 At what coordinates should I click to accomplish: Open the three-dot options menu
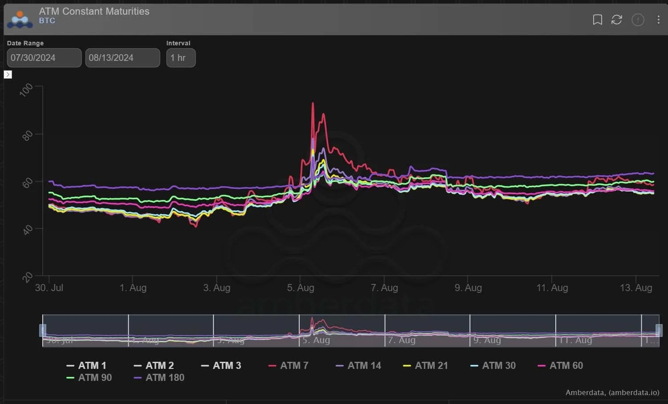(x=658, y=20)
